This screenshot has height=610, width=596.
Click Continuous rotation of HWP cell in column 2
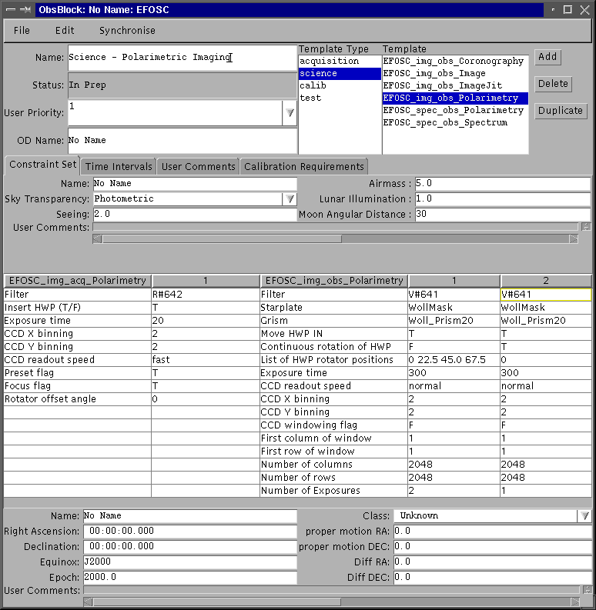(546, 347)
